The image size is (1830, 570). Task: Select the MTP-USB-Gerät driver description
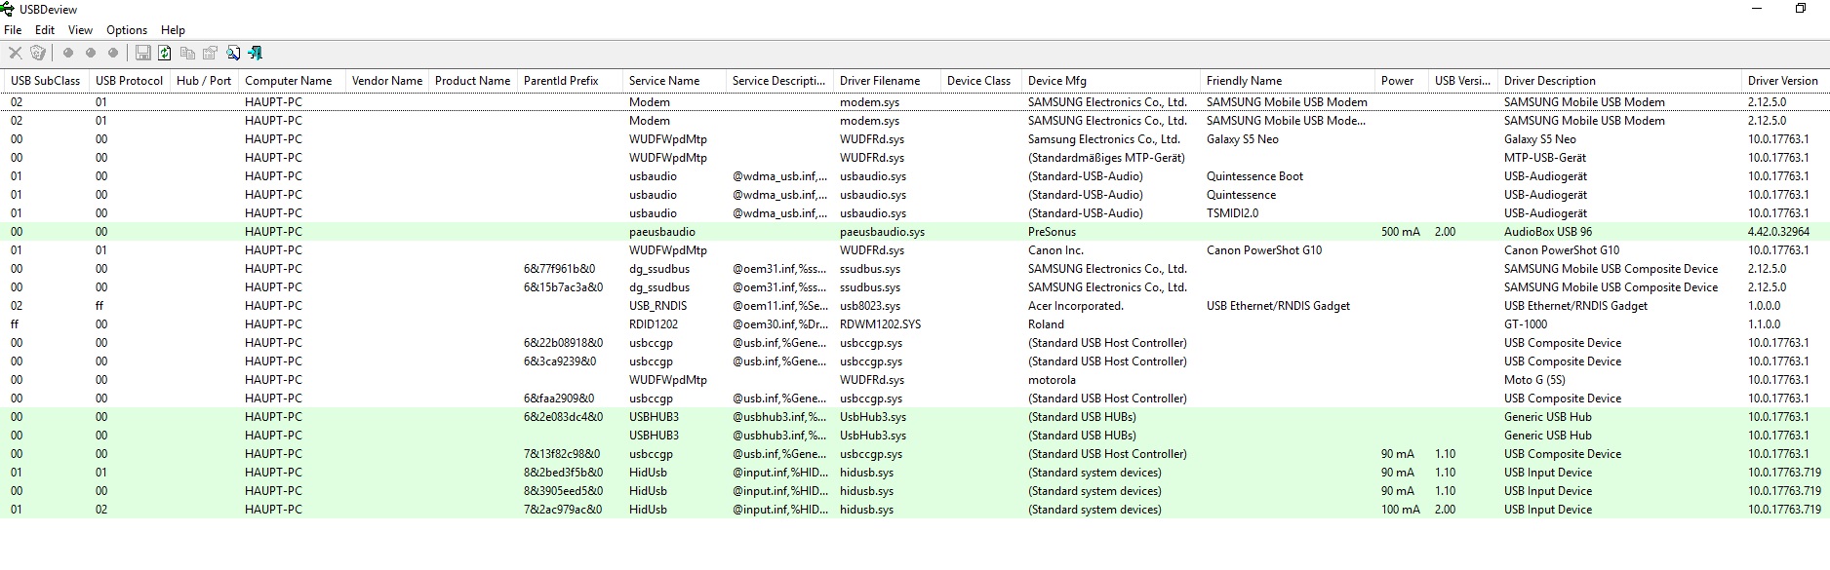click(1545, 158)
